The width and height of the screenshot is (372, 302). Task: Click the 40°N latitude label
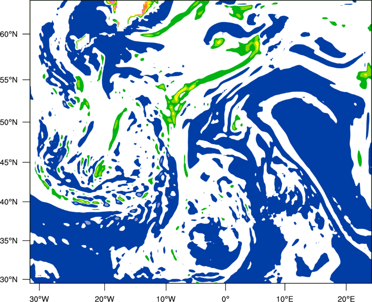(9, 202)
